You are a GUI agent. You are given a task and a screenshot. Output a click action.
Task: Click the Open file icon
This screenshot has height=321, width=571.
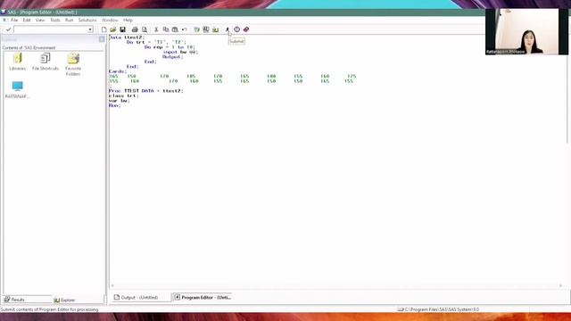pos(113,29)
